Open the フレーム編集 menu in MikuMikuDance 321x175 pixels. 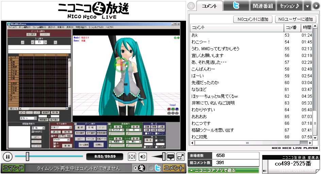point(39,27)
